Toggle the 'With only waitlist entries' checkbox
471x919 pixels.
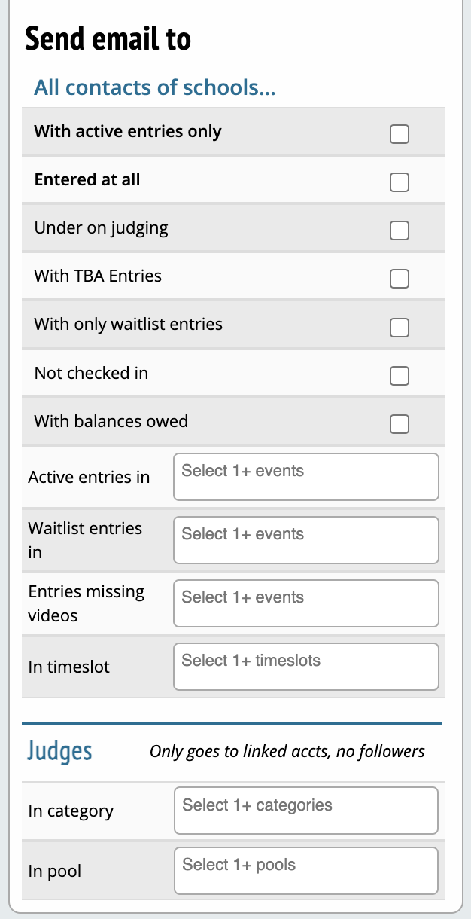(400, 327)
